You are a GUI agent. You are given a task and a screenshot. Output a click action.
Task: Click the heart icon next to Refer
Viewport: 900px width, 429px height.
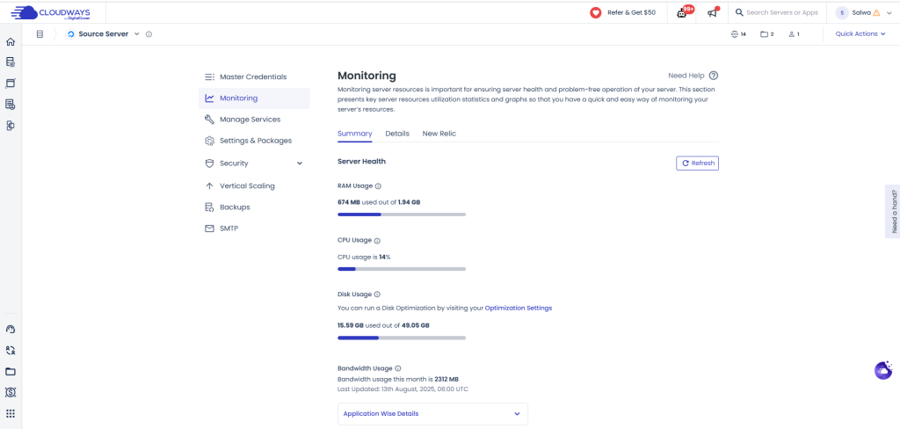(x=596, y=12)
